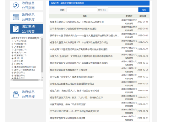Open 关于市民文化中心设备检修暂停对外服务的通知

73,29
